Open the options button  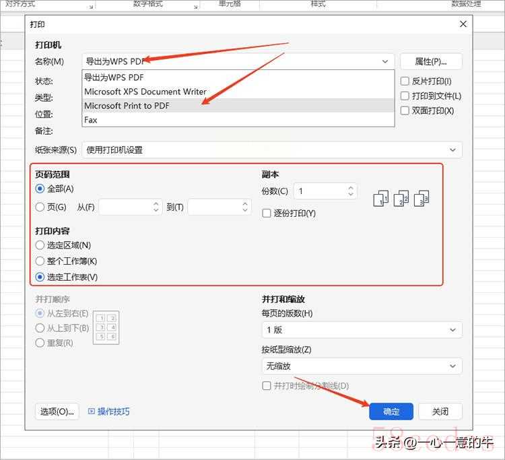coord(57,412)
